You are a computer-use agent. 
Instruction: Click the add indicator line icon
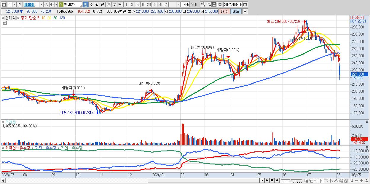[209, 4]
